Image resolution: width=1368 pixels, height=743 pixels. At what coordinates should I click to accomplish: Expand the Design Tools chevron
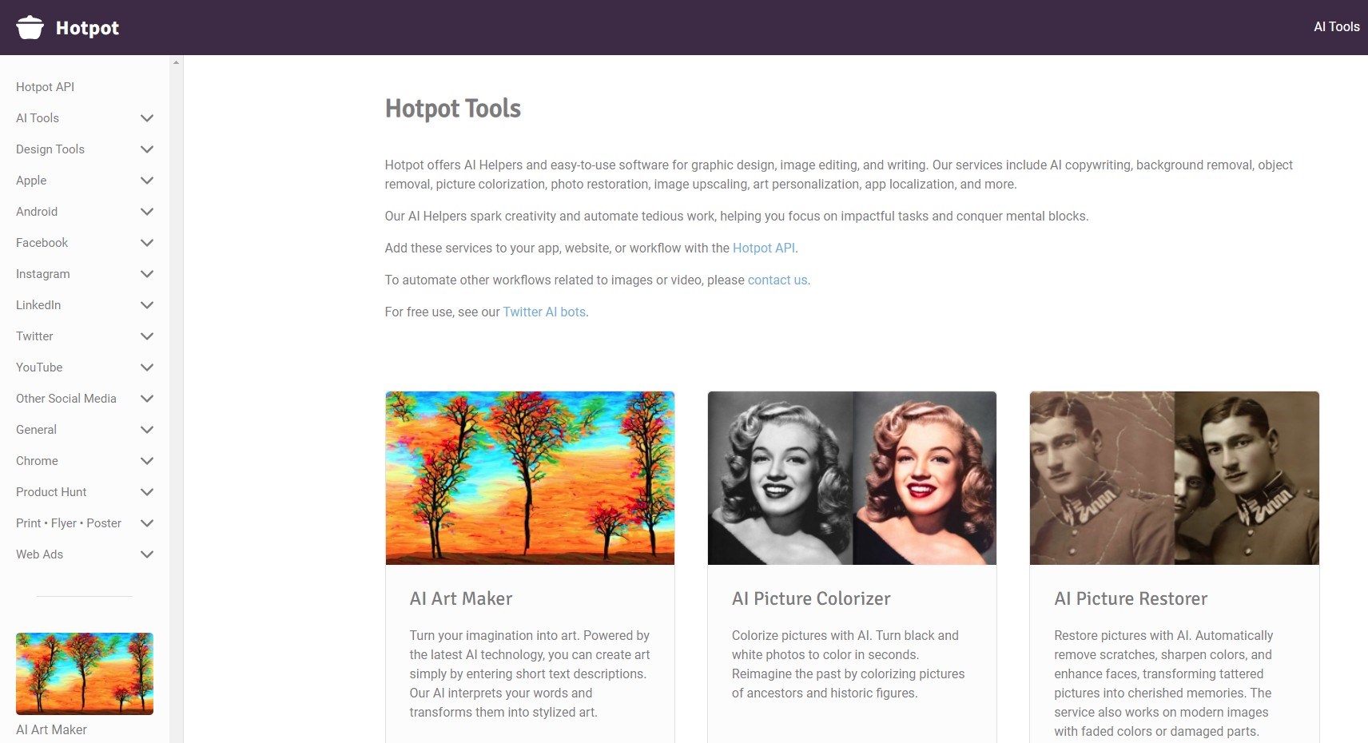point(147,149)
